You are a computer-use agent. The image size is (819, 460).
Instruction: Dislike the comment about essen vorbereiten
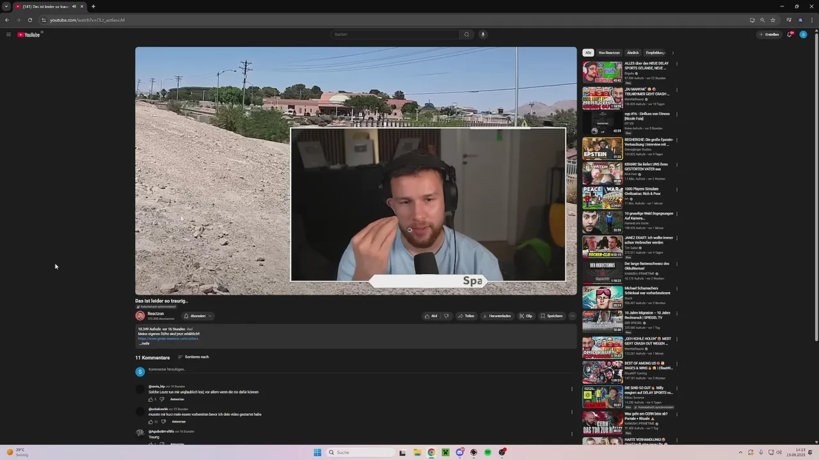pos(164,422)
